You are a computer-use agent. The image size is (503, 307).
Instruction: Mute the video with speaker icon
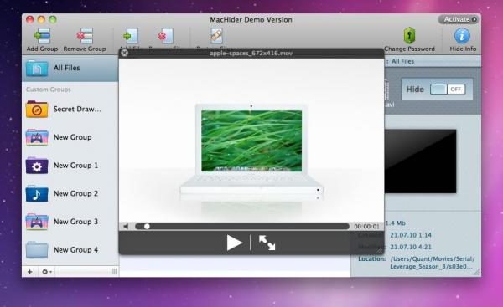click(x=126, y=227)
